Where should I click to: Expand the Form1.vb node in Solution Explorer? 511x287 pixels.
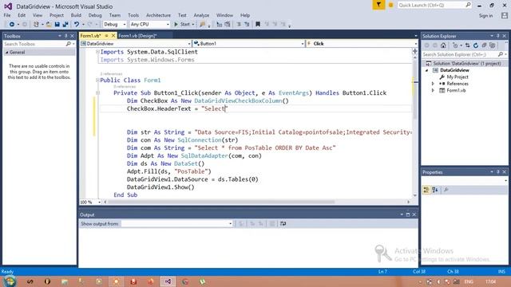(x=433, y=90)
